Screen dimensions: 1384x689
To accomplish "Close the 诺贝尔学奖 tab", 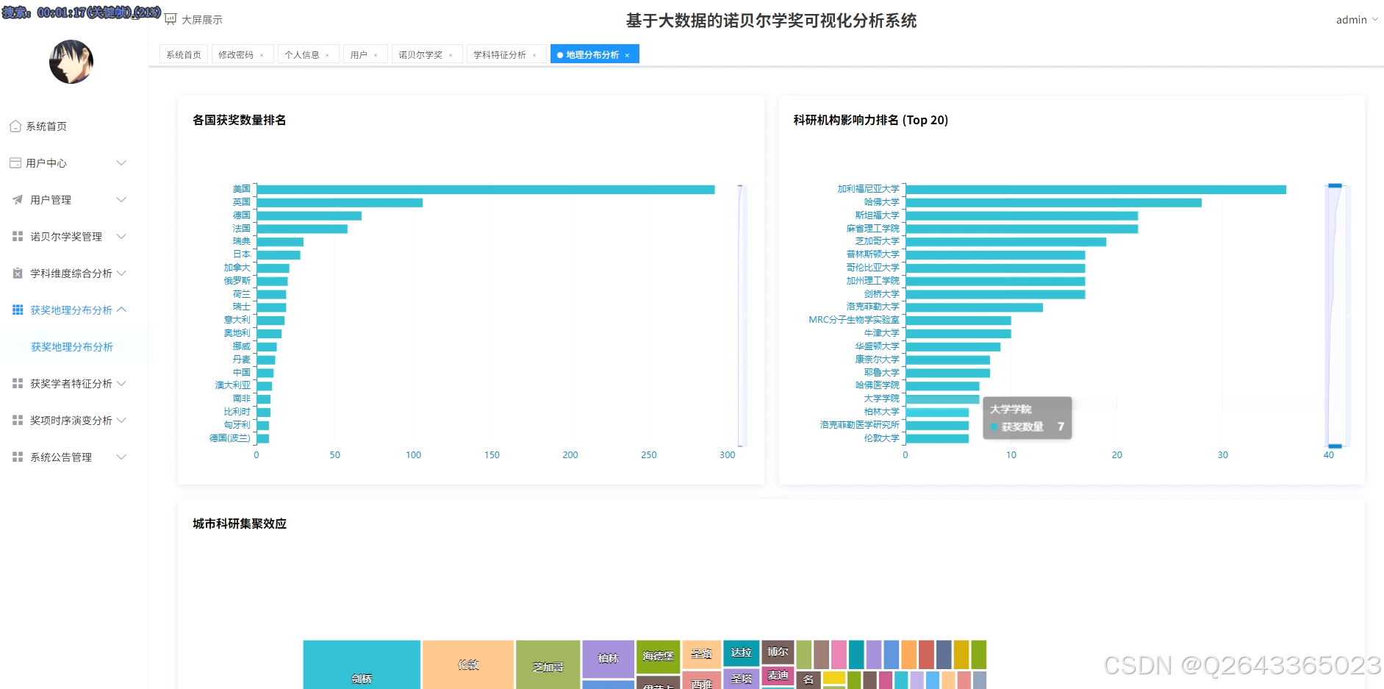I will (451, 55).
